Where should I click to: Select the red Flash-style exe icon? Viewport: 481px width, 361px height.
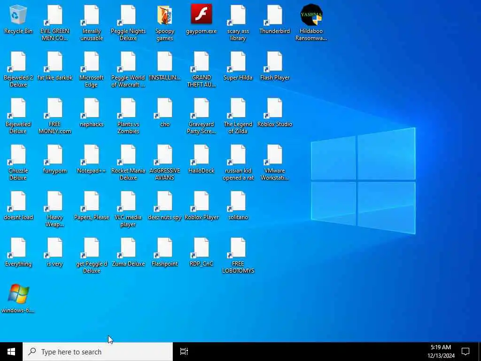pos(201,19)
